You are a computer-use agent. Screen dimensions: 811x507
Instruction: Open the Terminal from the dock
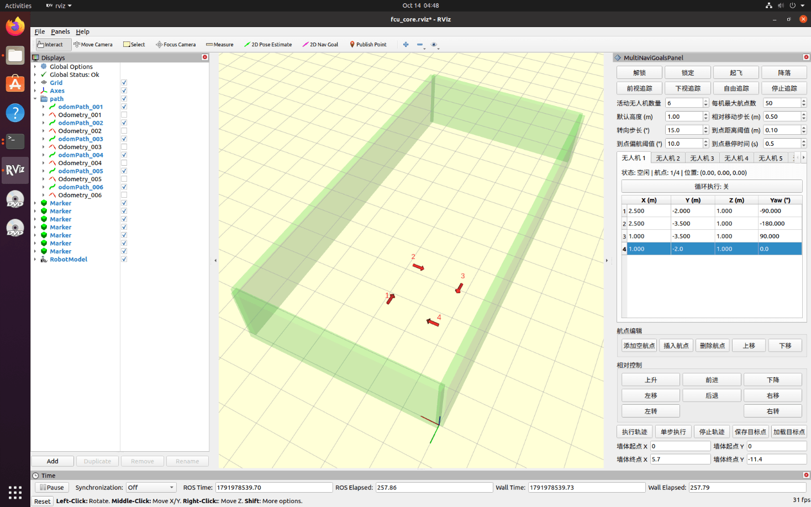click(x=15, y=141)
